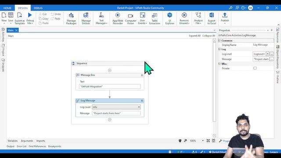Click Copy in clipboard group

43,18
